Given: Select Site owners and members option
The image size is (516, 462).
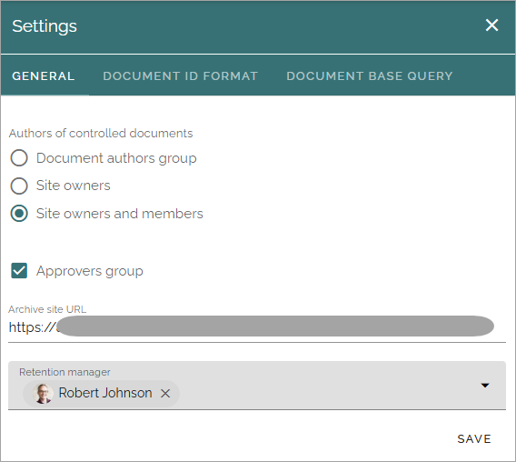Looking at the screenshot, I should [x=19, y=214].
